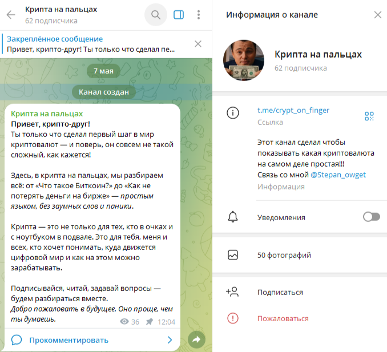
Task: Click the 'Канал создан' service message
Action: [104, 92]
